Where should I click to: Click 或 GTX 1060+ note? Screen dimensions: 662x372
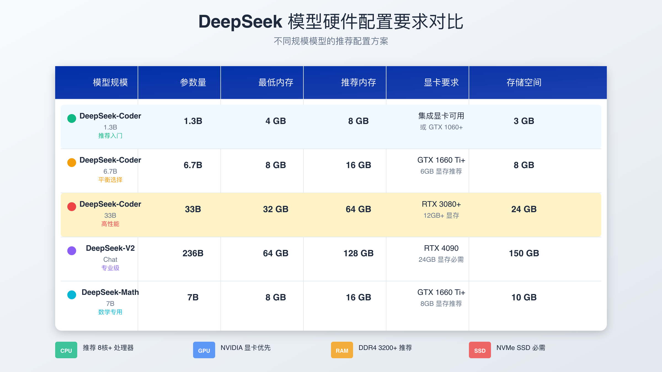441,127
